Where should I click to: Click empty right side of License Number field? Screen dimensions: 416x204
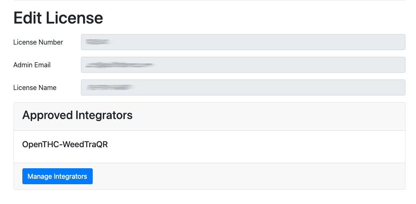point(337,42)
